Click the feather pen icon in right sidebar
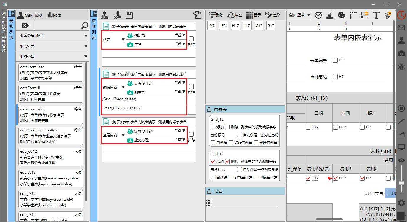Viewport: 407px width, 222px height. [x=401, y=121]
